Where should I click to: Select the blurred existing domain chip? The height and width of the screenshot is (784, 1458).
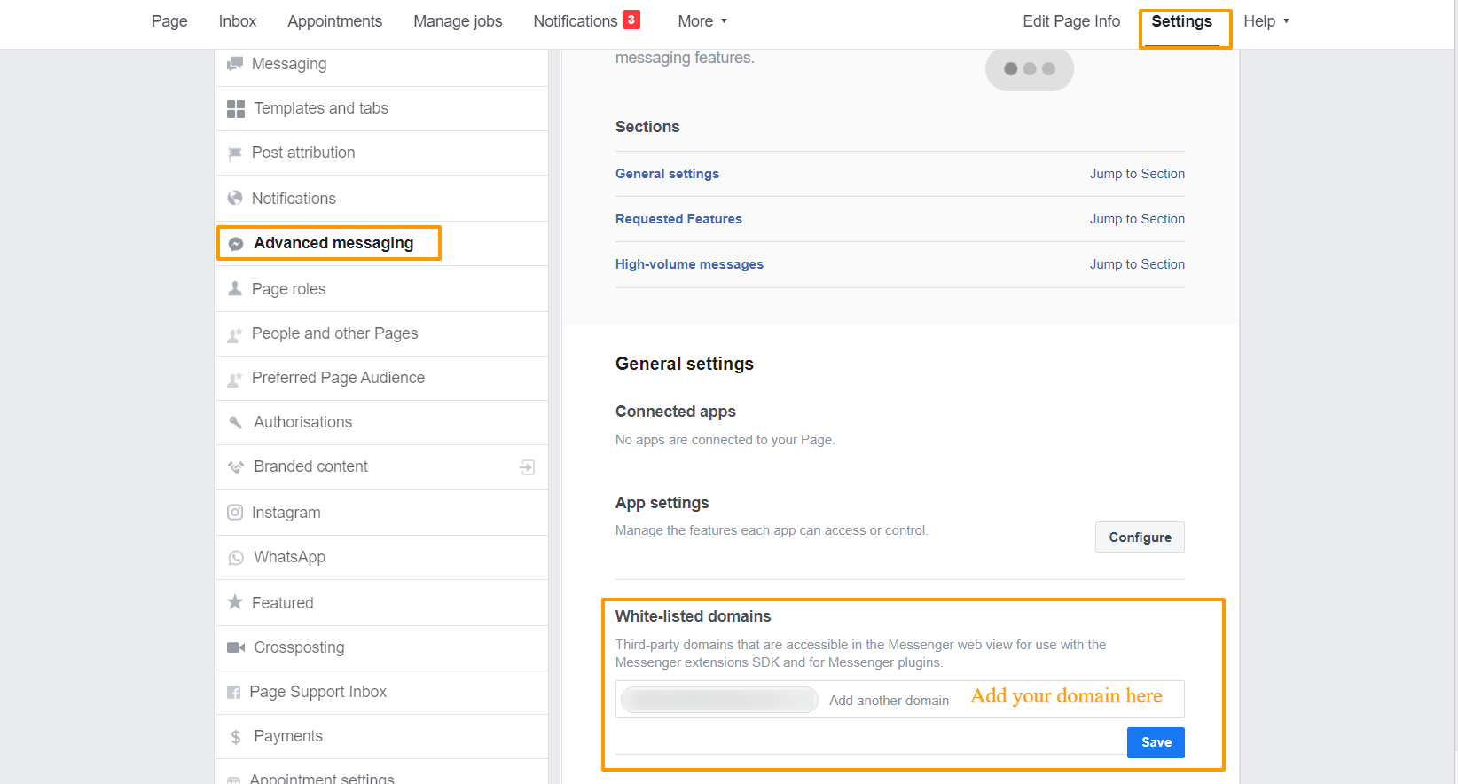click(719, 700)
